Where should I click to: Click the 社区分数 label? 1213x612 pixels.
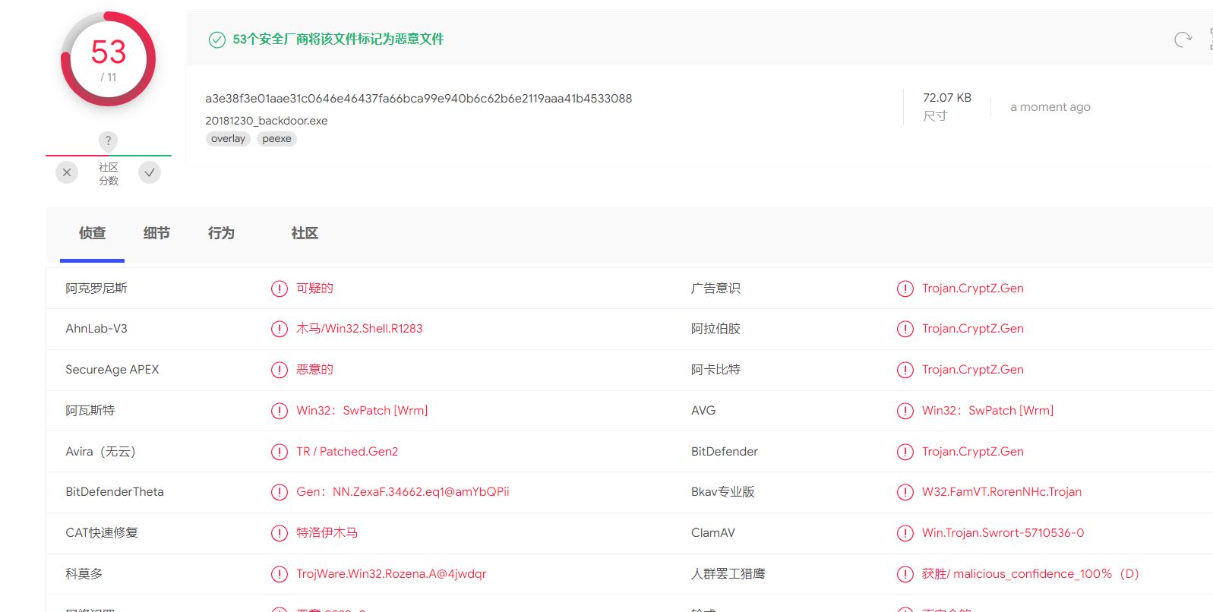pos(109,174)
